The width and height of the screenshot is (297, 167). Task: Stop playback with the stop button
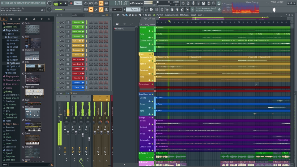pyautogui.click(x=66, y=3)
